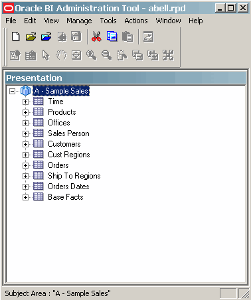Click the Presentation pane title bar
This screenshot has height=300, width=251.
tap(126, 78)
